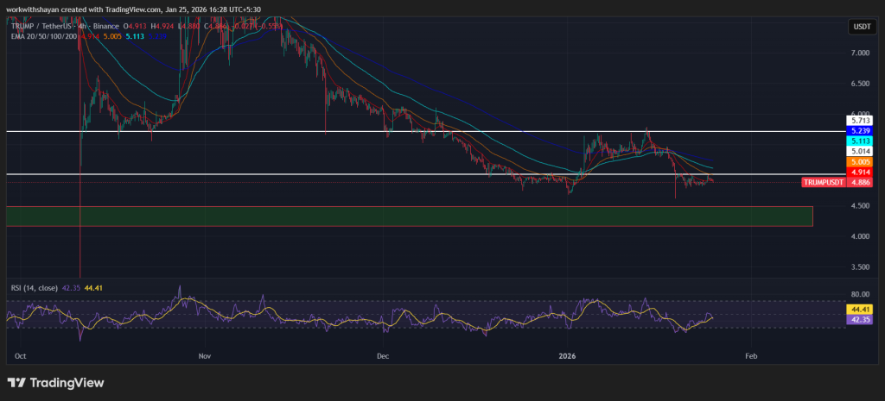
Task: Click the Dec date on time axis
Action: pyautogui.click(x=384, y=355)
